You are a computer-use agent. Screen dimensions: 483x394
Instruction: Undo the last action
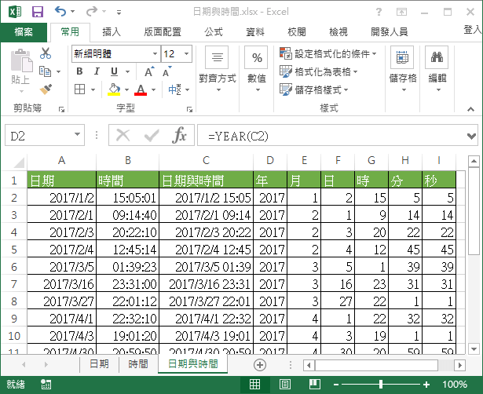pos(60,12)
